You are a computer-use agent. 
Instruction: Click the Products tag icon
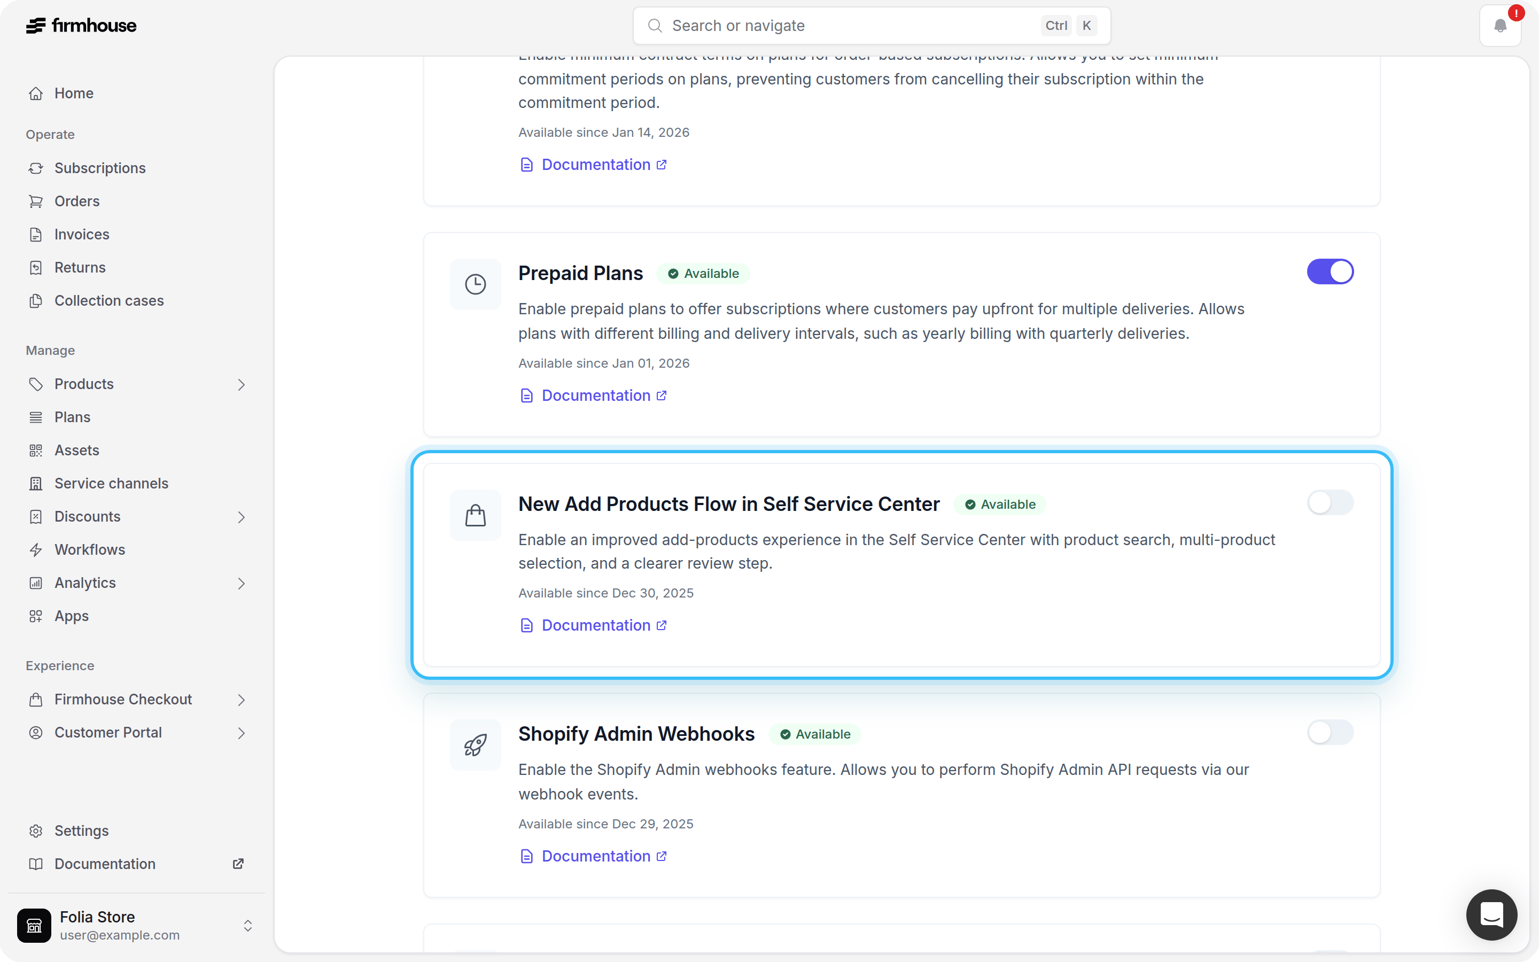(36, 384)
